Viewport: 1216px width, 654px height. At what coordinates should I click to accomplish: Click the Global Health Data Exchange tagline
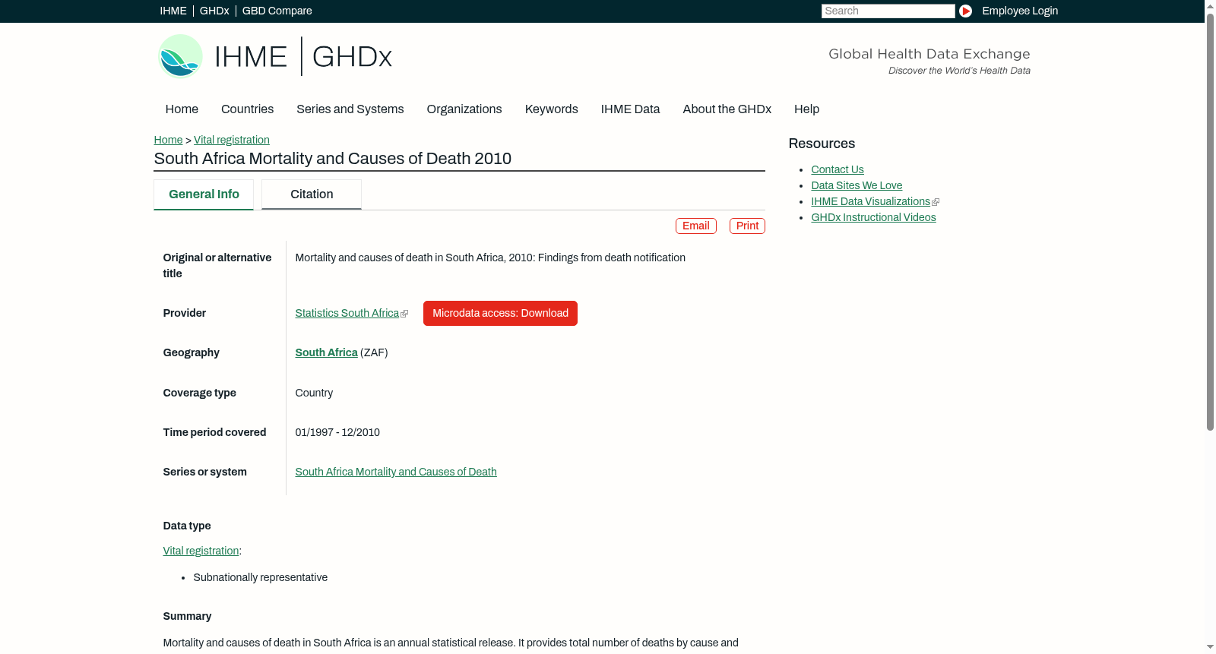[929, 54]
